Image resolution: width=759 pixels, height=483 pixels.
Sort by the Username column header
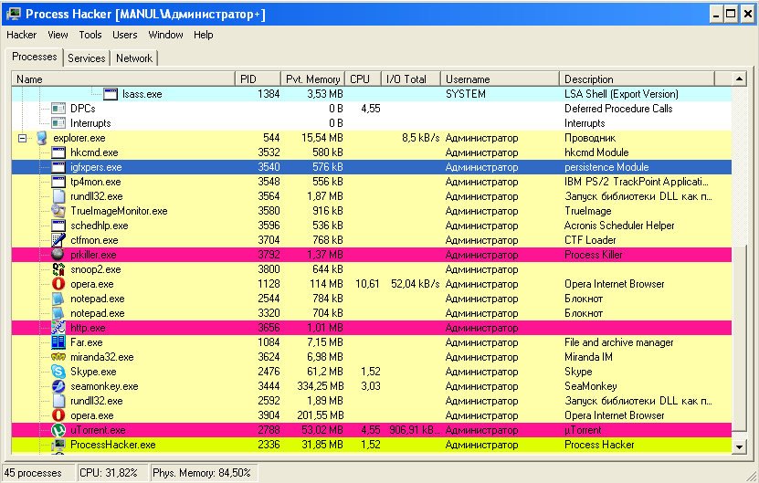coord(500,79)
